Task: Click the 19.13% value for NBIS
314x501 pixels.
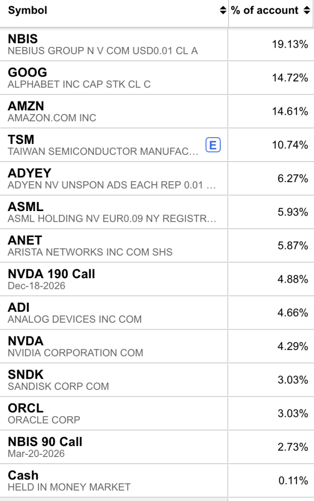Action: pyautogui.click(x=290, y=45)
